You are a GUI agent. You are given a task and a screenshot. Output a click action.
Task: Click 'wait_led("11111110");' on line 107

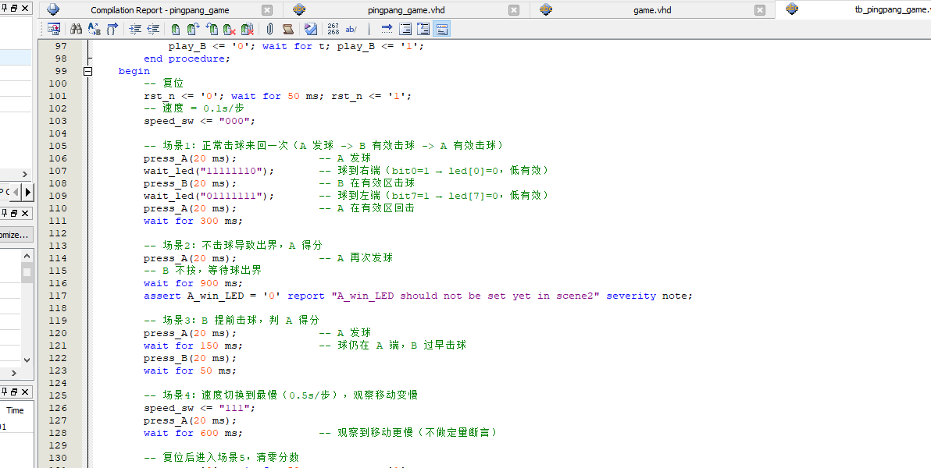coord(209,171)
